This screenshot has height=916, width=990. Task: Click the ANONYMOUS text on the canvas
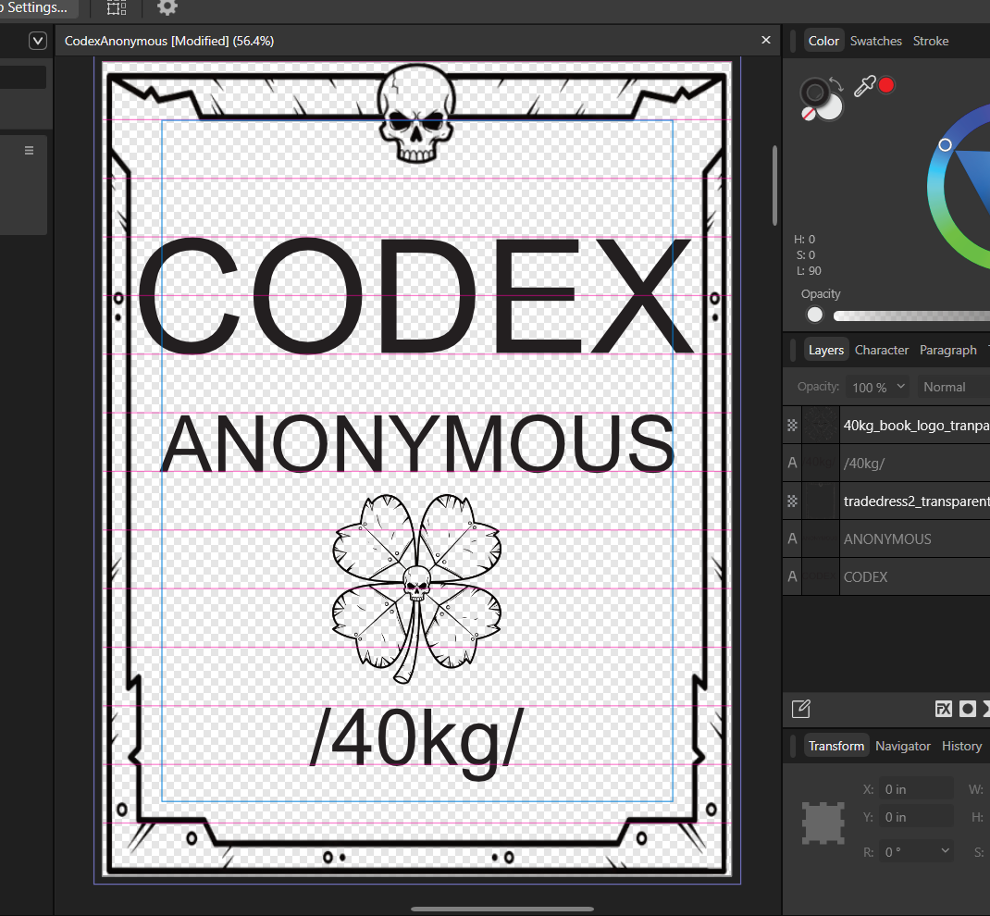pyautogui.click(x=417, y=443)
